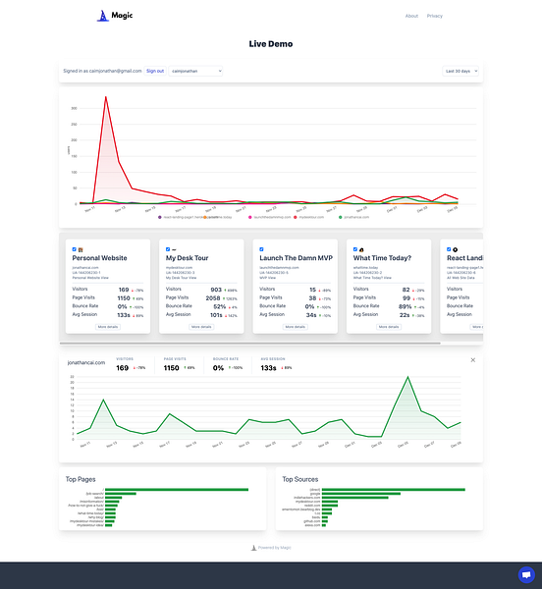Click the Top Pages heading
The image size is (542, 589).
(x=81, y=479)
